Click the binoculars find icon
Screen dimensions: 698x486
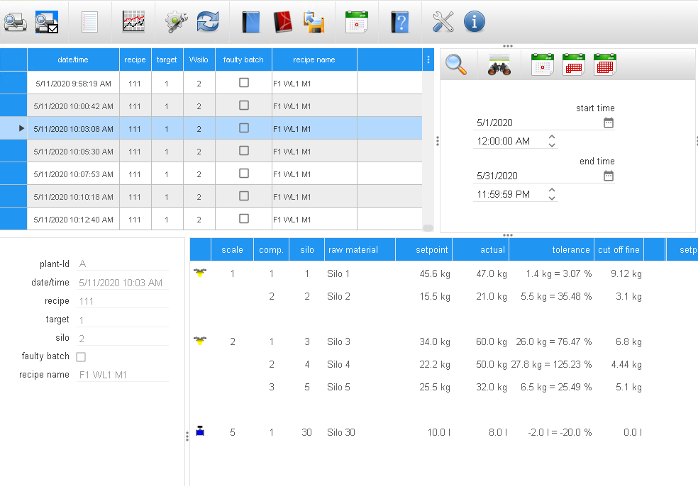(499, 65)
